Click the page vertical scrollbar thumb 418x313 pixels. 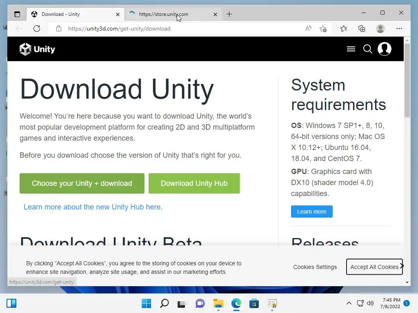click(407, 80)
